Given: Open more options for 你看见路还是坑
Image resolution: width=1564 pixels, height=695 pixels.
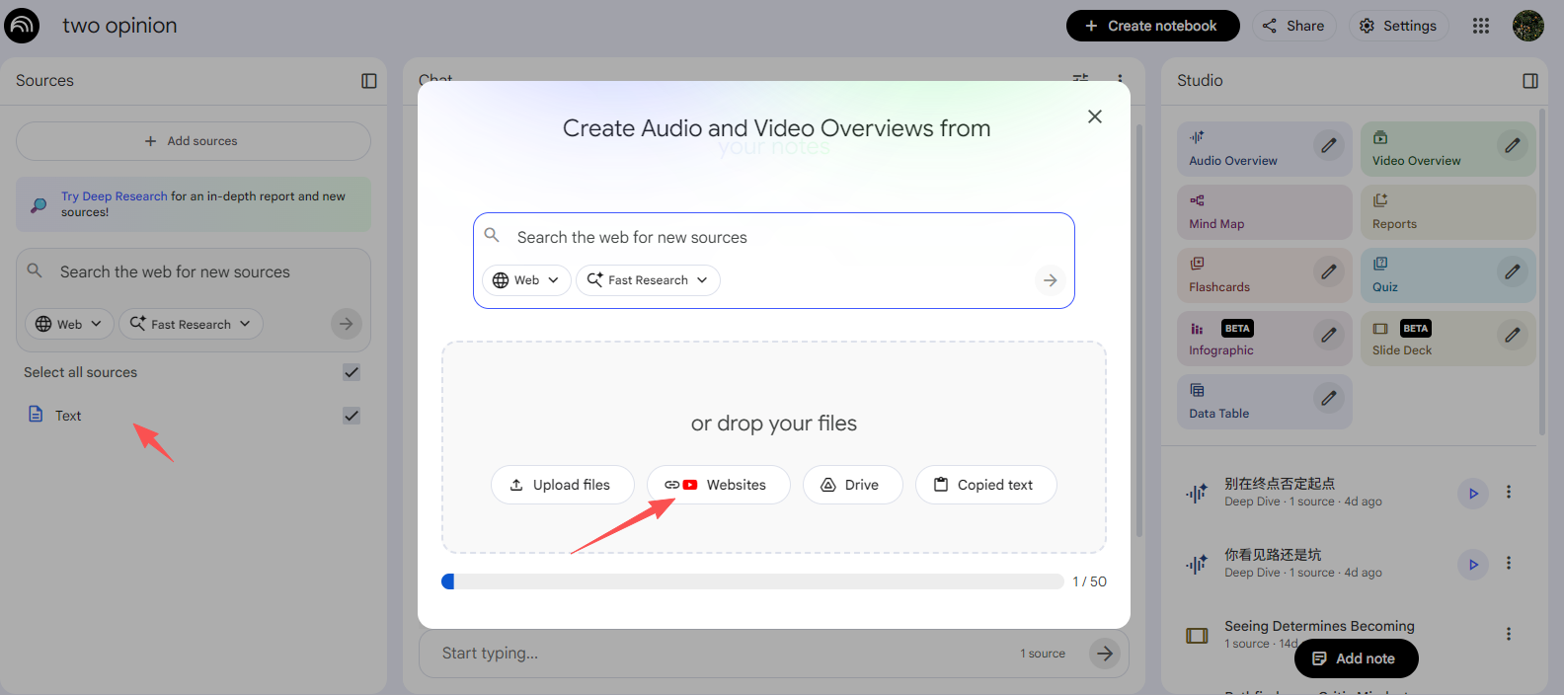Looking at the screenshot, I should tap(1509, 563).
